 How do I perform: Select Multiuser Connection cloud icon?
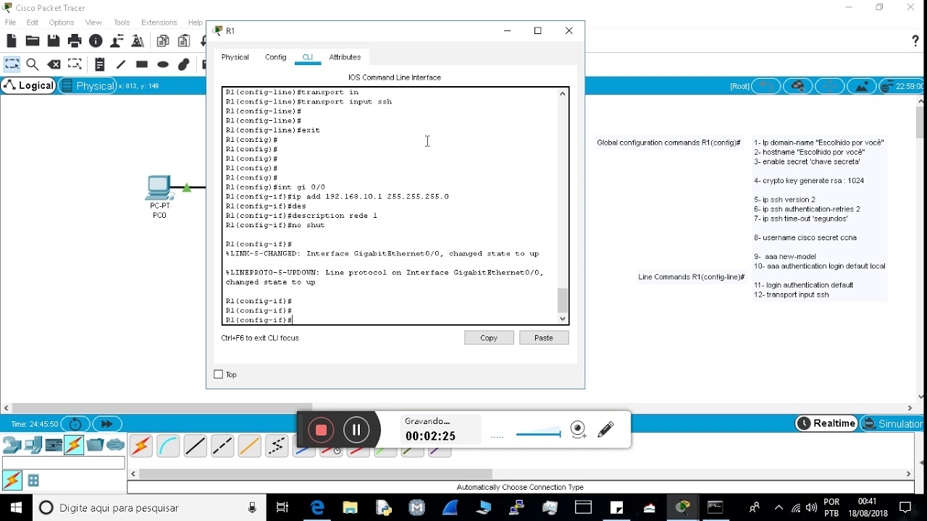pyautogui.click(x=116, y=445)
